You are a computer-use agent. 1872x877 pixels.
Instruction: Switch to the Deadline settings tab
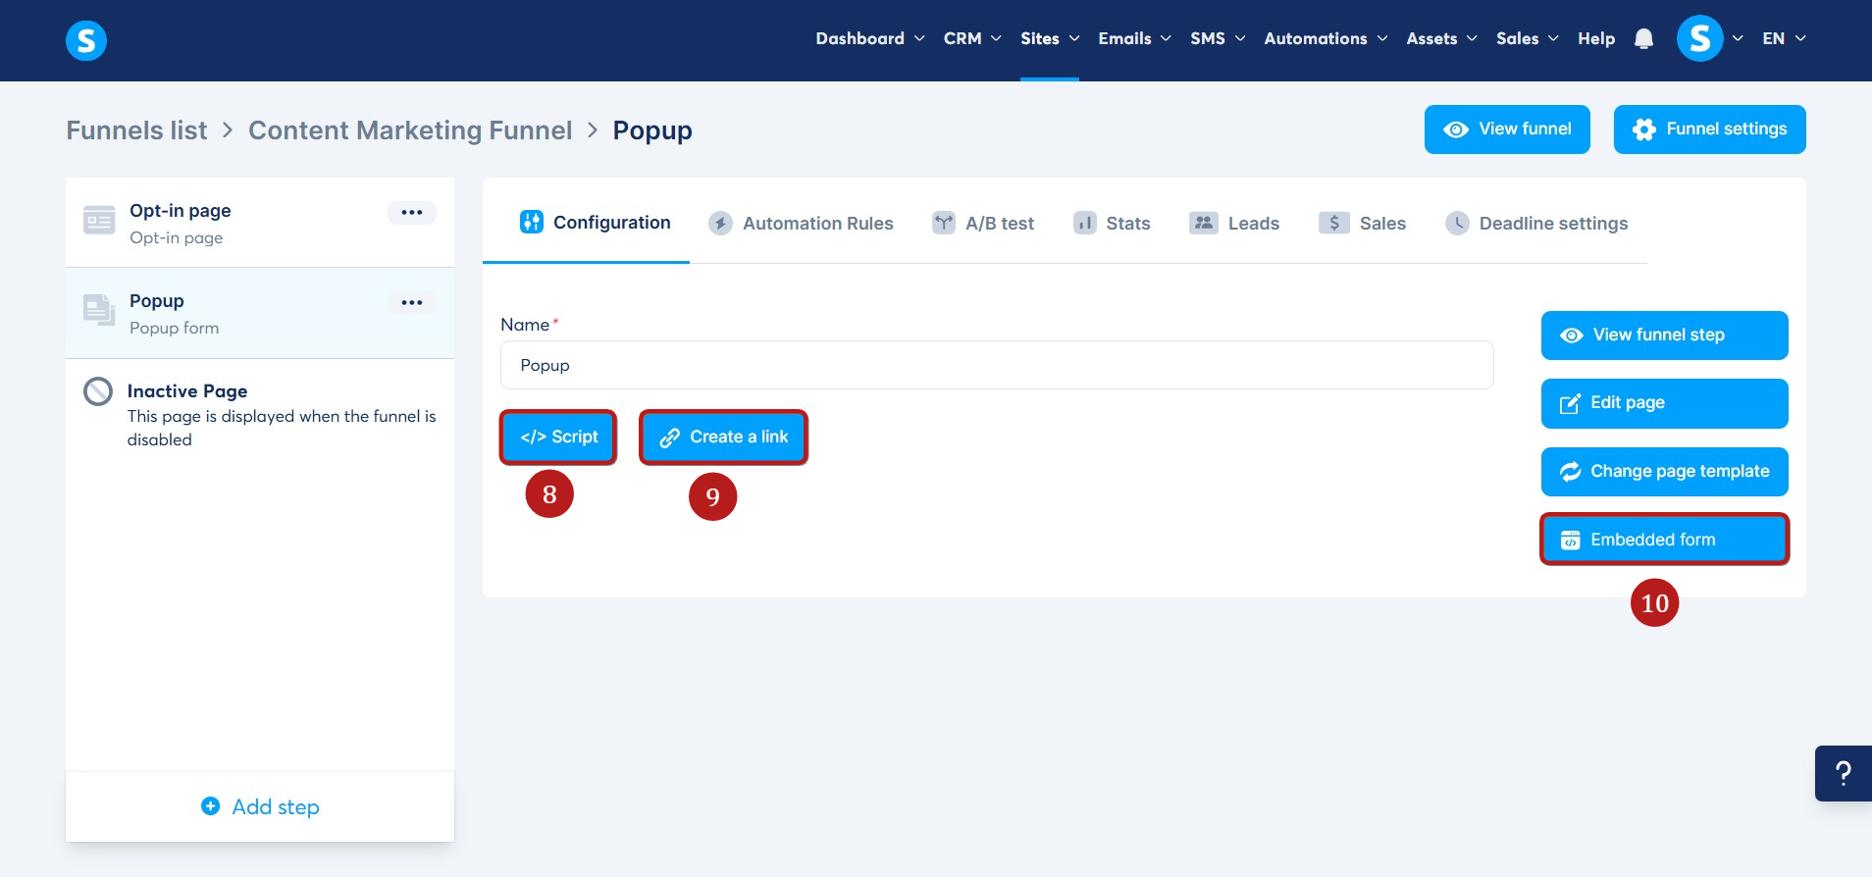coord(1536,223)
